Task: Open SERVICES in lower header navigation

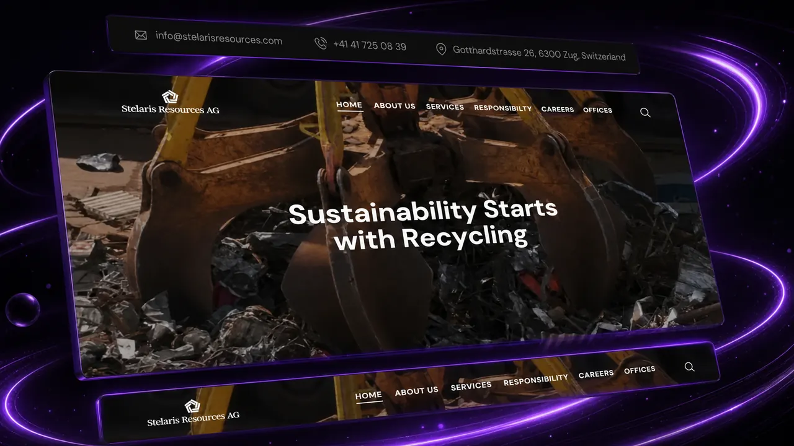Action: coord(471,387)
